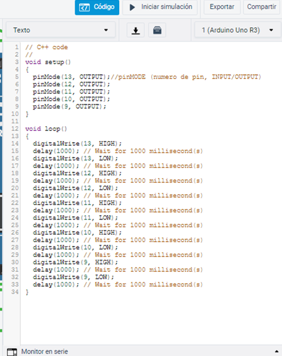The image size is (282, 356).
Task: Click the code icon inside the Código button
Action: pos(84,7)
